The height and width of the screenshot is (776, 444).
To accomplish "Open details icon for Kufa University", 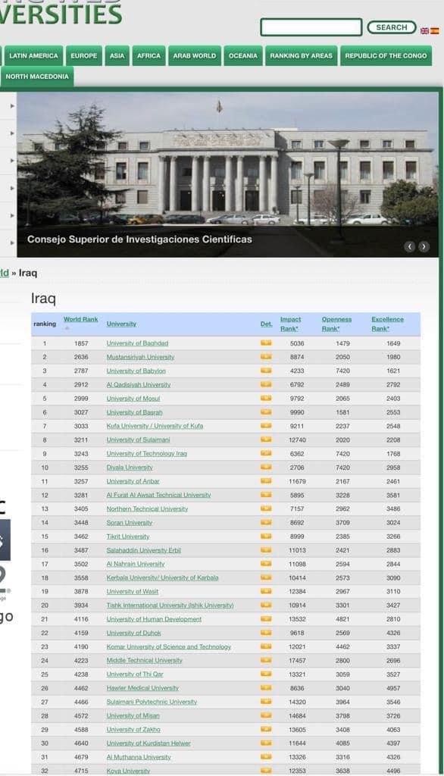I will pos(266,426).
